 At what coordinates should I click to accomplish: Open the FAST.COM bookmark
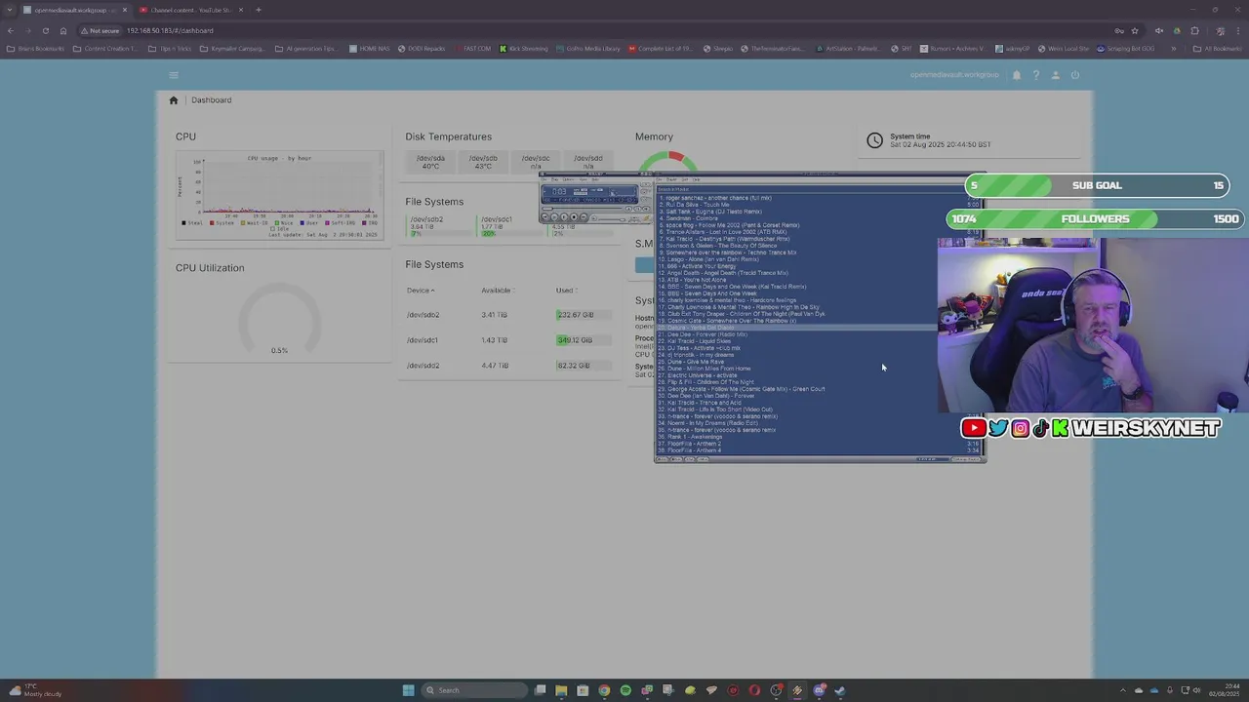tap(471, 49)
